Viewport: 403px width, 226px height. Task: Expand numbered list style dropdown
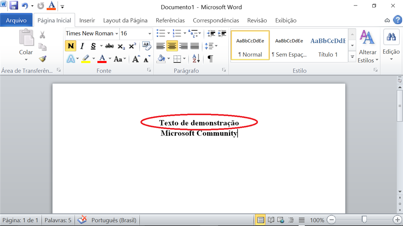click(185, 33)
